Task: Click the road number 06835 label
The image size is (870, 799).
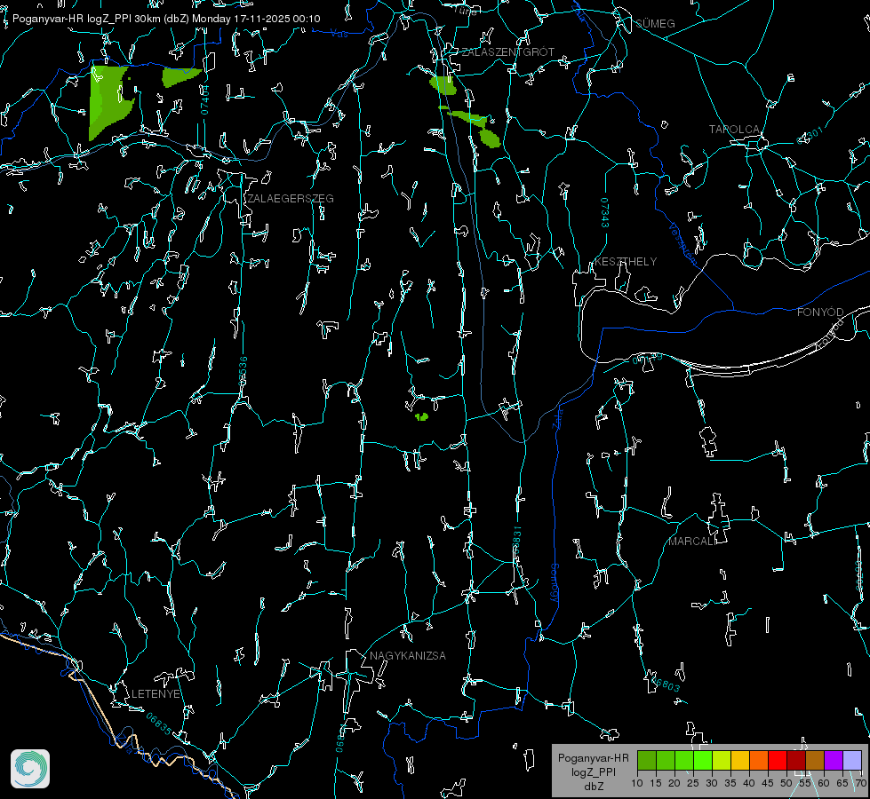Action: pyautogui.click(x=159, y=724)
